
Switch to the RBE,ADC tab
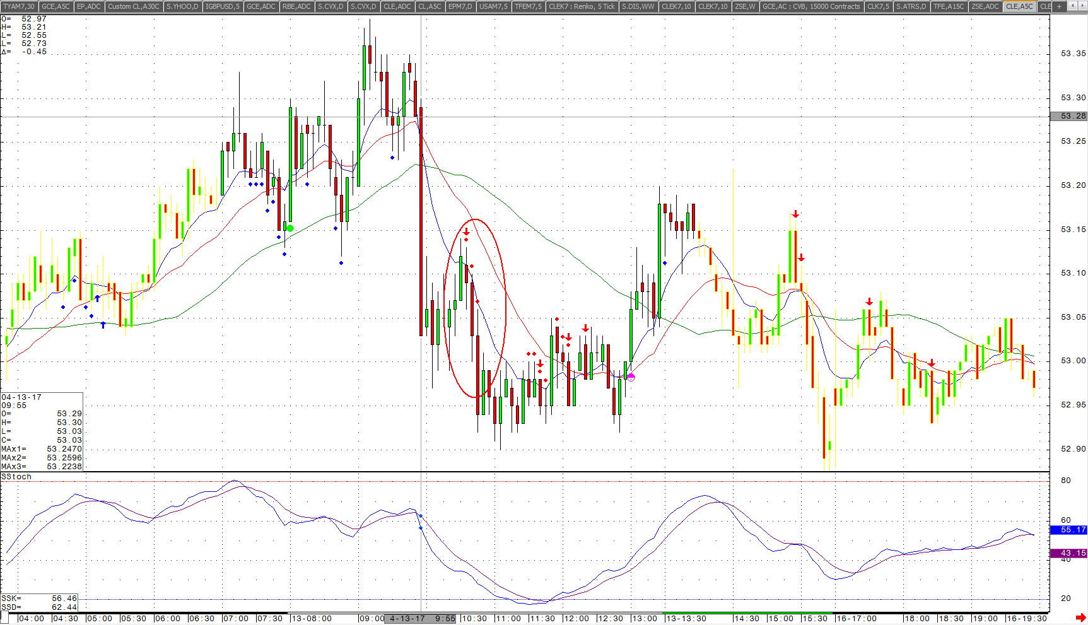point(296,6)
